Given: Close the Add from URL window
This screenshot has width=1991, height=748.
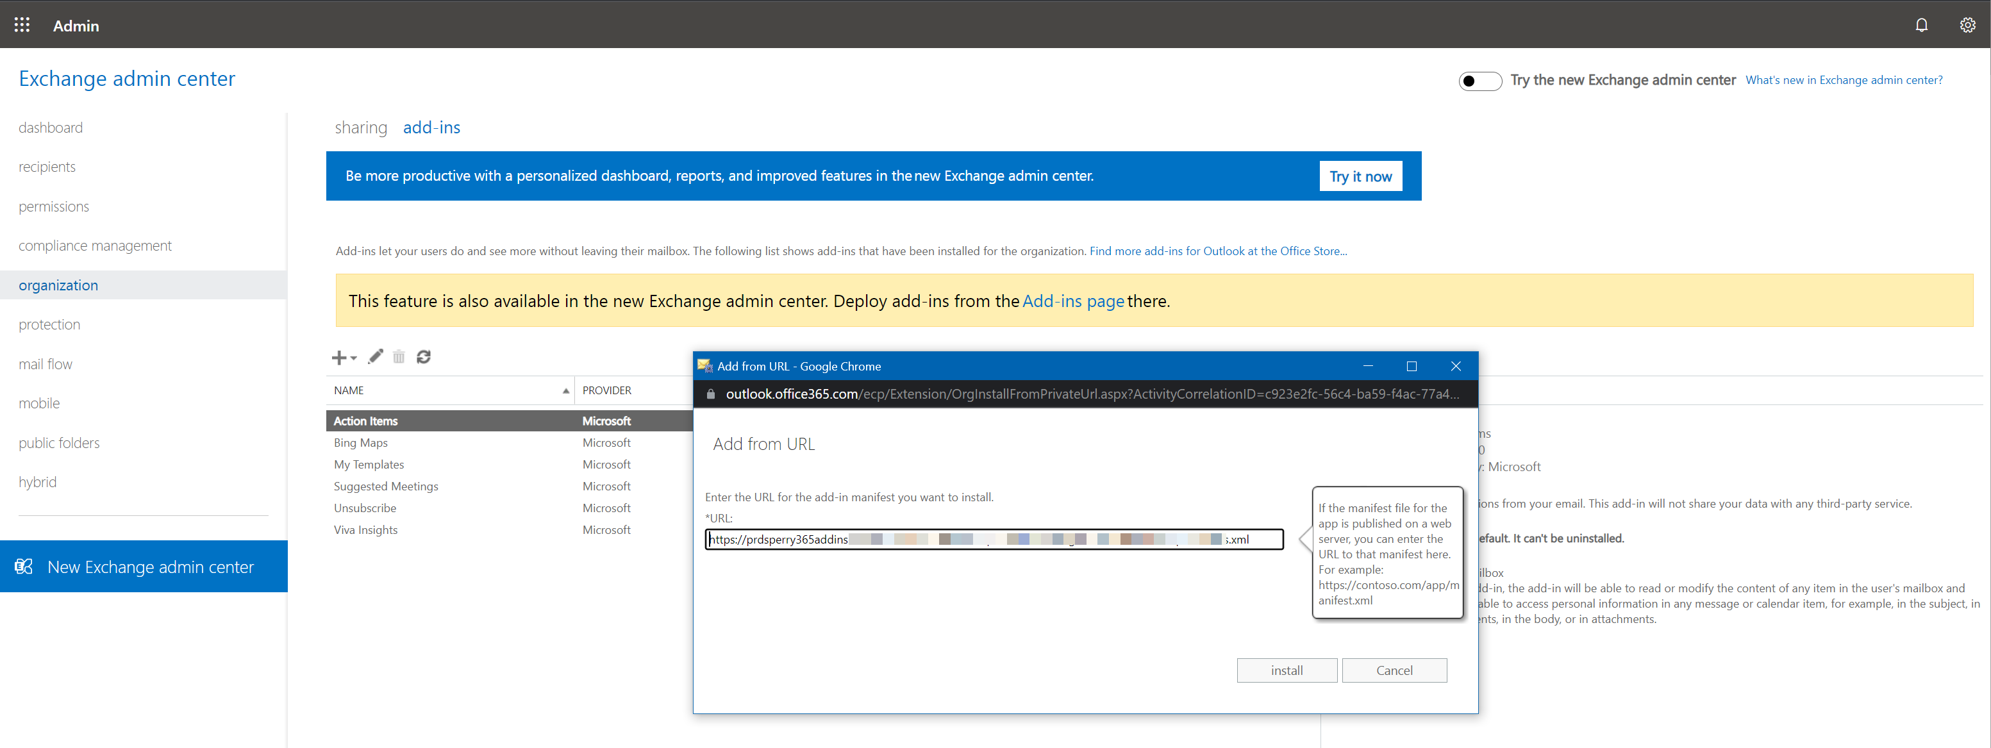Looking at the screenshot, I should click(1455, 365).
